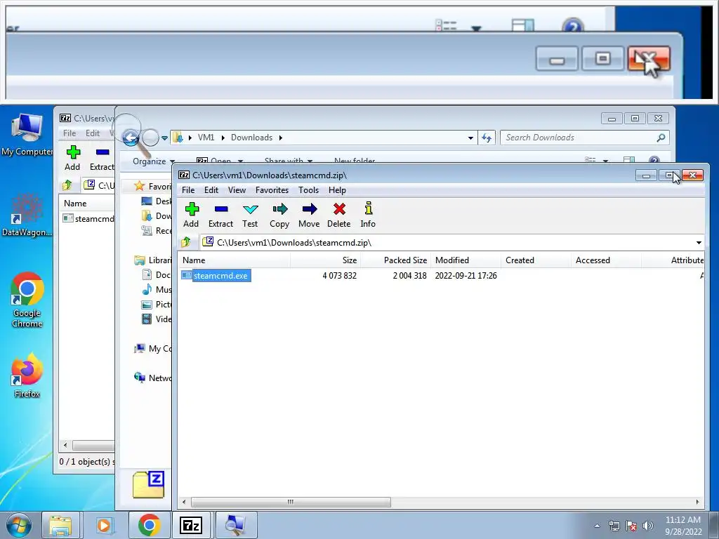Open the Edit menu in front 7-Zip window
The height and width of the screenshot is (539, 719).
[x=211, y=189]
